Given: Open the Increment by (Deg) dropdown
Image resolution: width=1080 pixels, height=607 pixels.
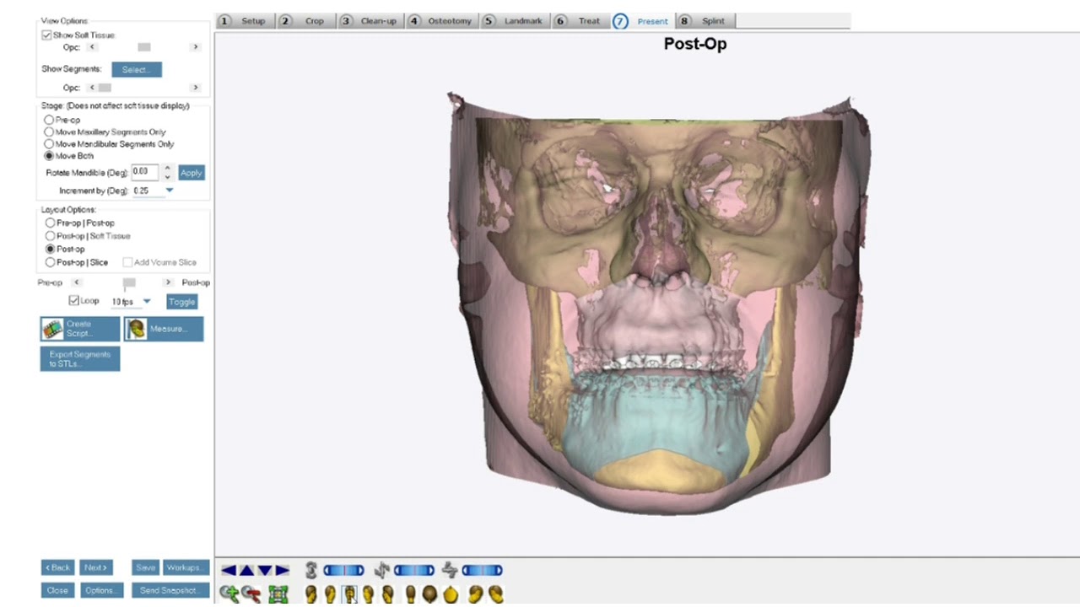Looking at the screenshot, I should click(x=170, y=191).
